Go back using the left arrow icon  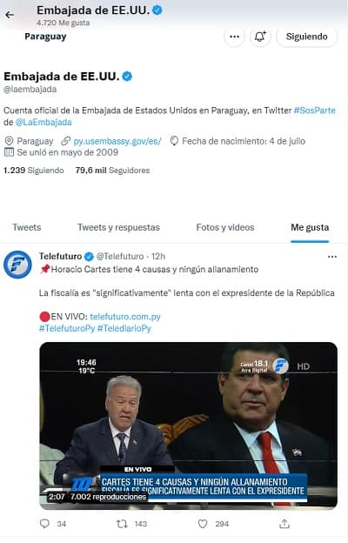pyautogui.click(x=10, y=15)
